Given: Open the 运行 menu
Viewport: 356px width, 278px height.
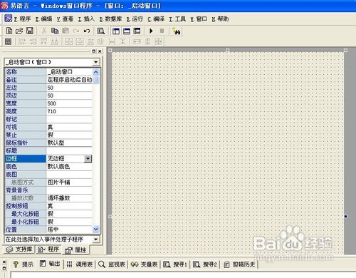Looking at the screenshot, I should click(x=135, y=19).
